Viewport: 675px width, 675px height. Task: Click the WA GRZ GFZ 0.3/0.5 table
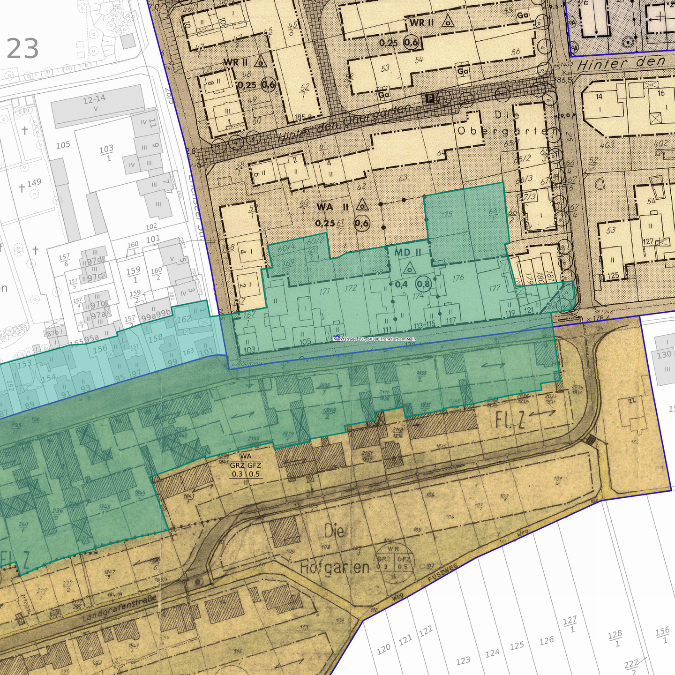[x=246, y=467]
